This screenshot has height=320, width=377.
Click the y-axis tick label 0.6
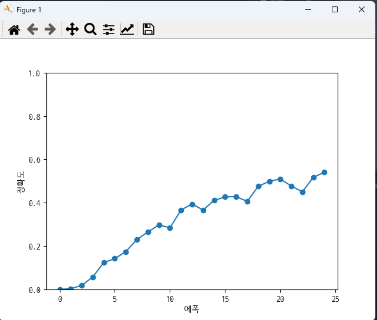35,160
